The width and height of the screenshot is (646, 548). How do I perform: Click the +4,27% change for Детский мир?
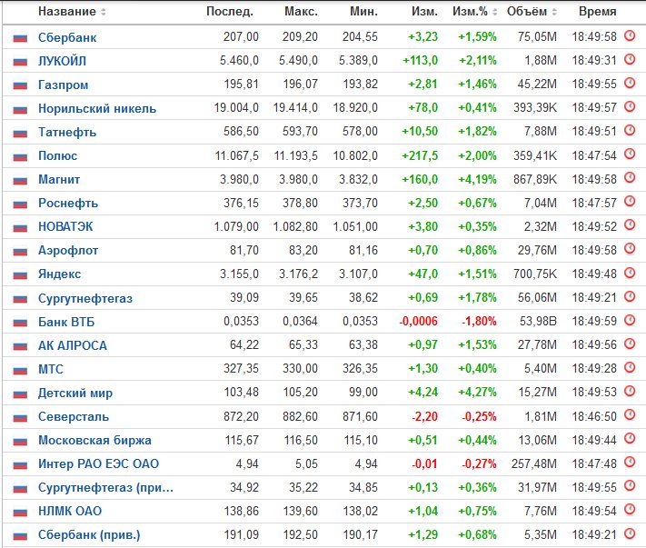tap(478, 392)
